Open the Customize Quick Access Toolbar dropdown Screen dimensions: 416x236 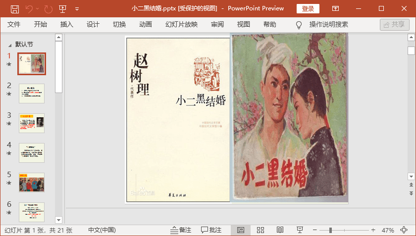click(77, 9)
